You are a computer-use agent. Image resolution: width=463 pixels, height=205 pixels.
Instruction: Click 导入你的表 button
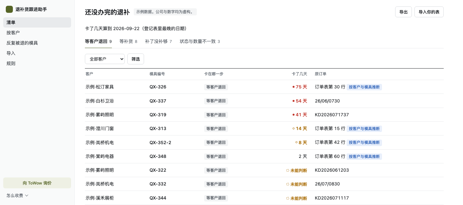click(x=429, y=12)
